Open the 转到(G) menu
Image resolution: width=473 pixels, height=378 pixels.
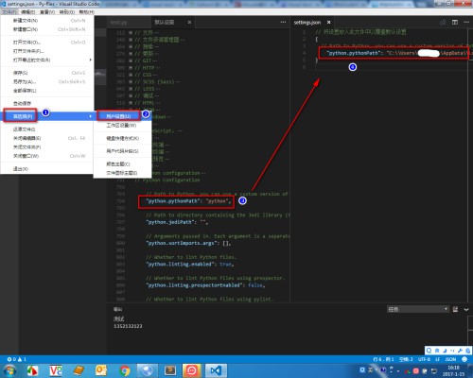point(67,12)
